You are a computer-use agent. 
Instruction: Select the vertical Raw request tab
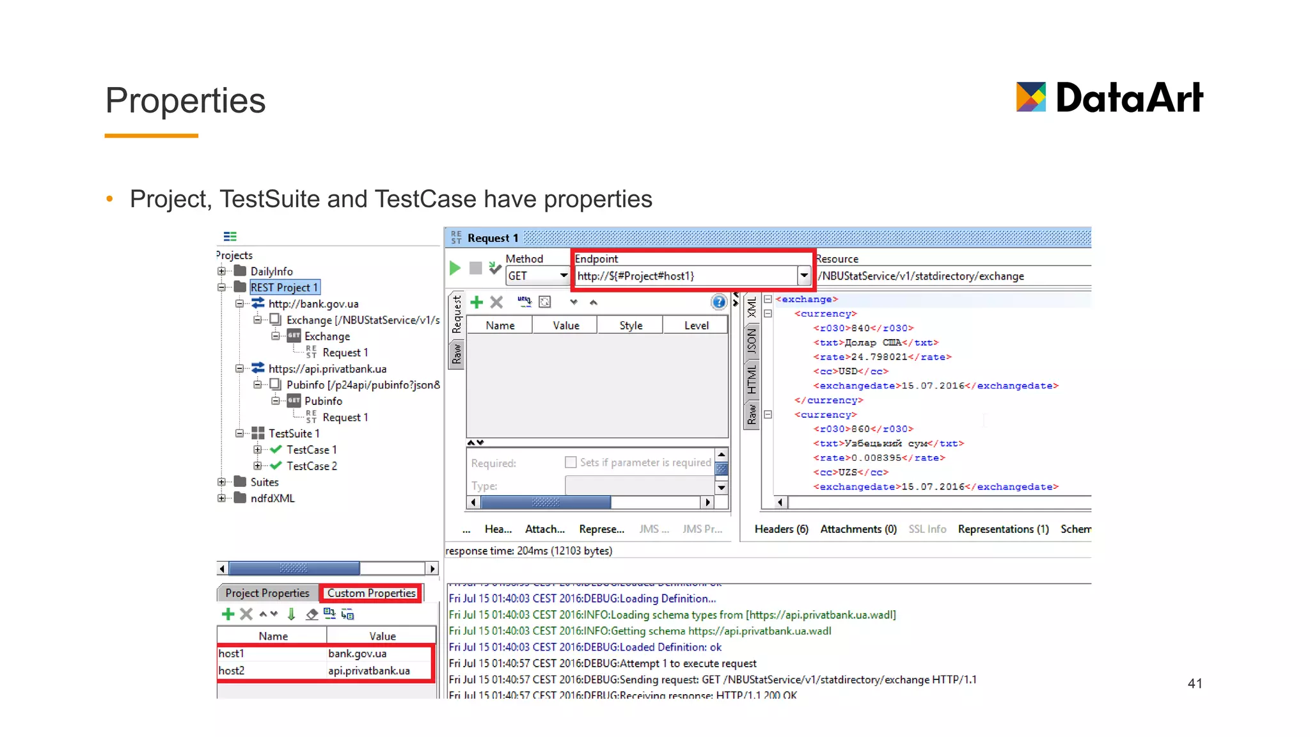point(457,353)
